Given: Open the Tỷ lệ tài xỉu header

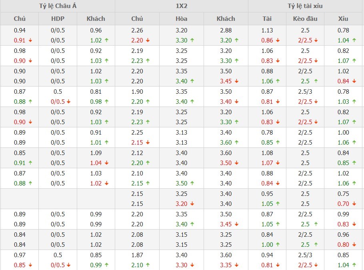Looking at the screenshot, I should (306, 6).
